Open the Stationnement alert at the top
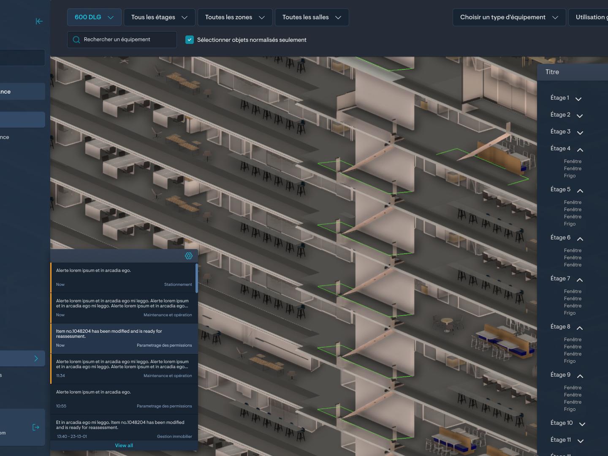 123,278
